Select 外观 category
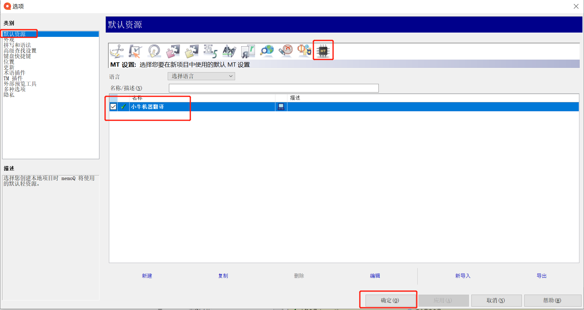The height and width of the screenshot is (310, 584). 9,40
